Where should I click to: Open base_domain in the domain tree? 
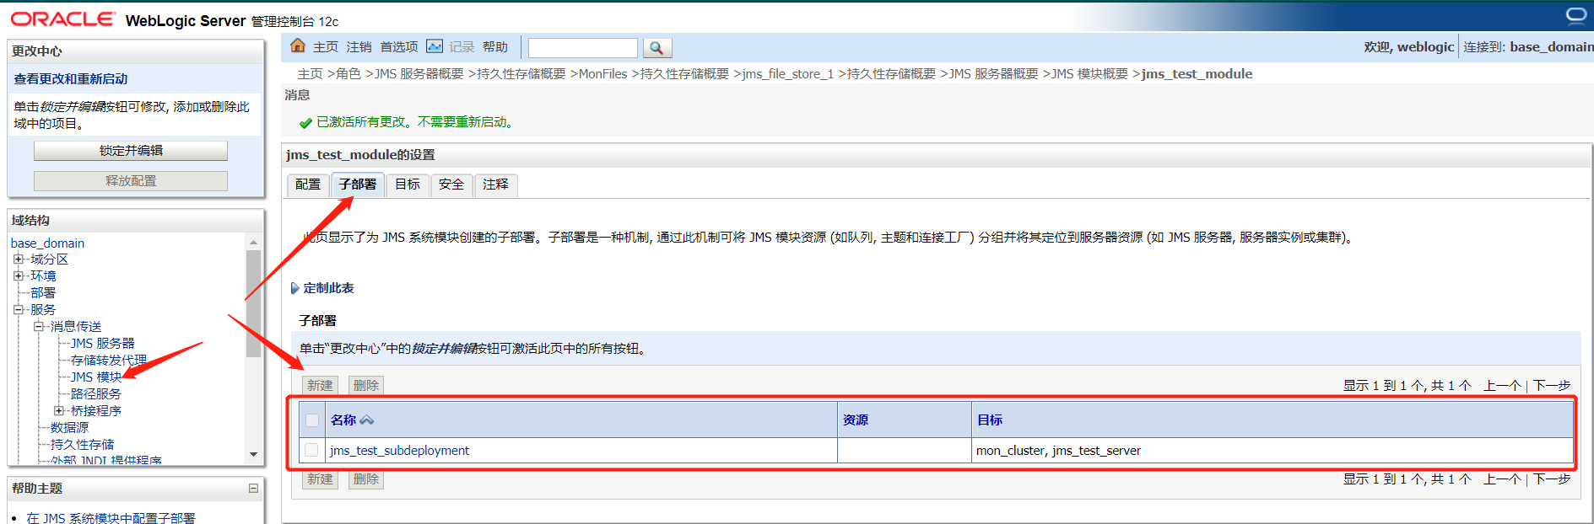tap(47, 243)
